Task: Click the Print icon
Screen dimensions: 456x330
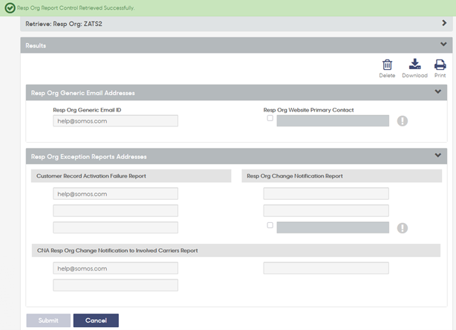Action: point(440,65)
